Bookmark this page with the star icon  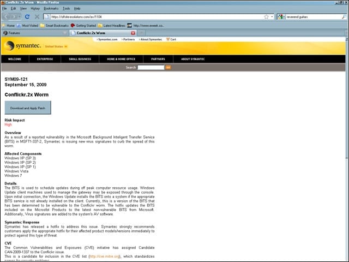pos(266,17)
